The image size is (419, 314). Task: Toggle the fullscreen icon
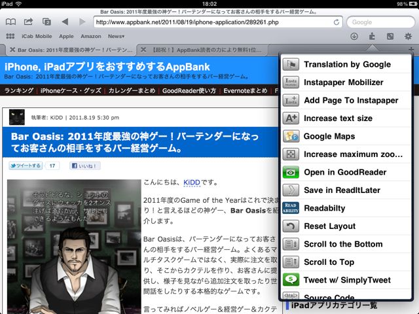[x=390, y=36]
